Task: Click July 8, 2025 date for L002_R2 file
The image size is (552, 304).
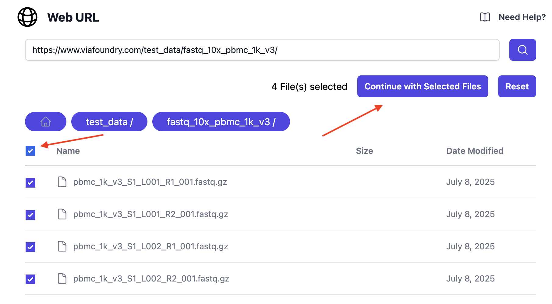Action: [470, 278]
